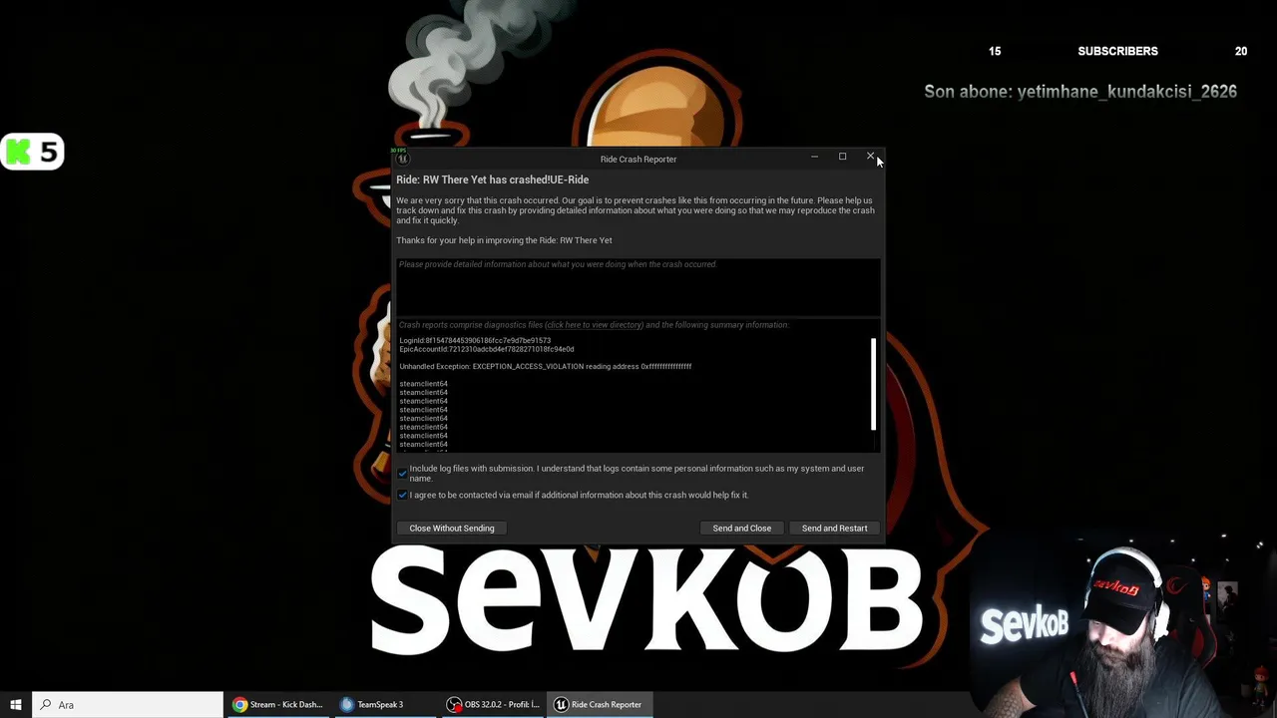Toggle 'I agree to be contacted via email' checkbox
Screen dimensions: 1277x718
tap(403, 495)
